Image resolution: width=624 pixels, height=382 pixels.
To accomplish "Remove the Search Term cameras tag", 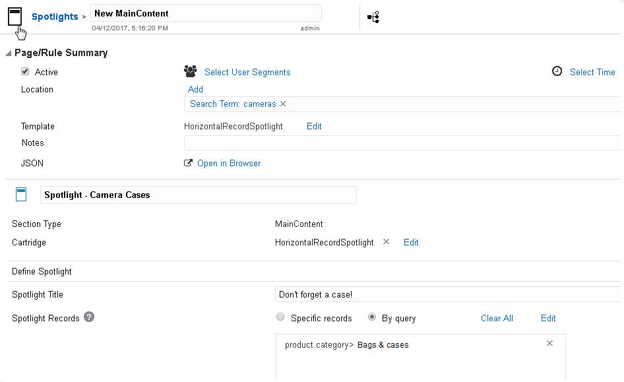I will pos(283,104).
